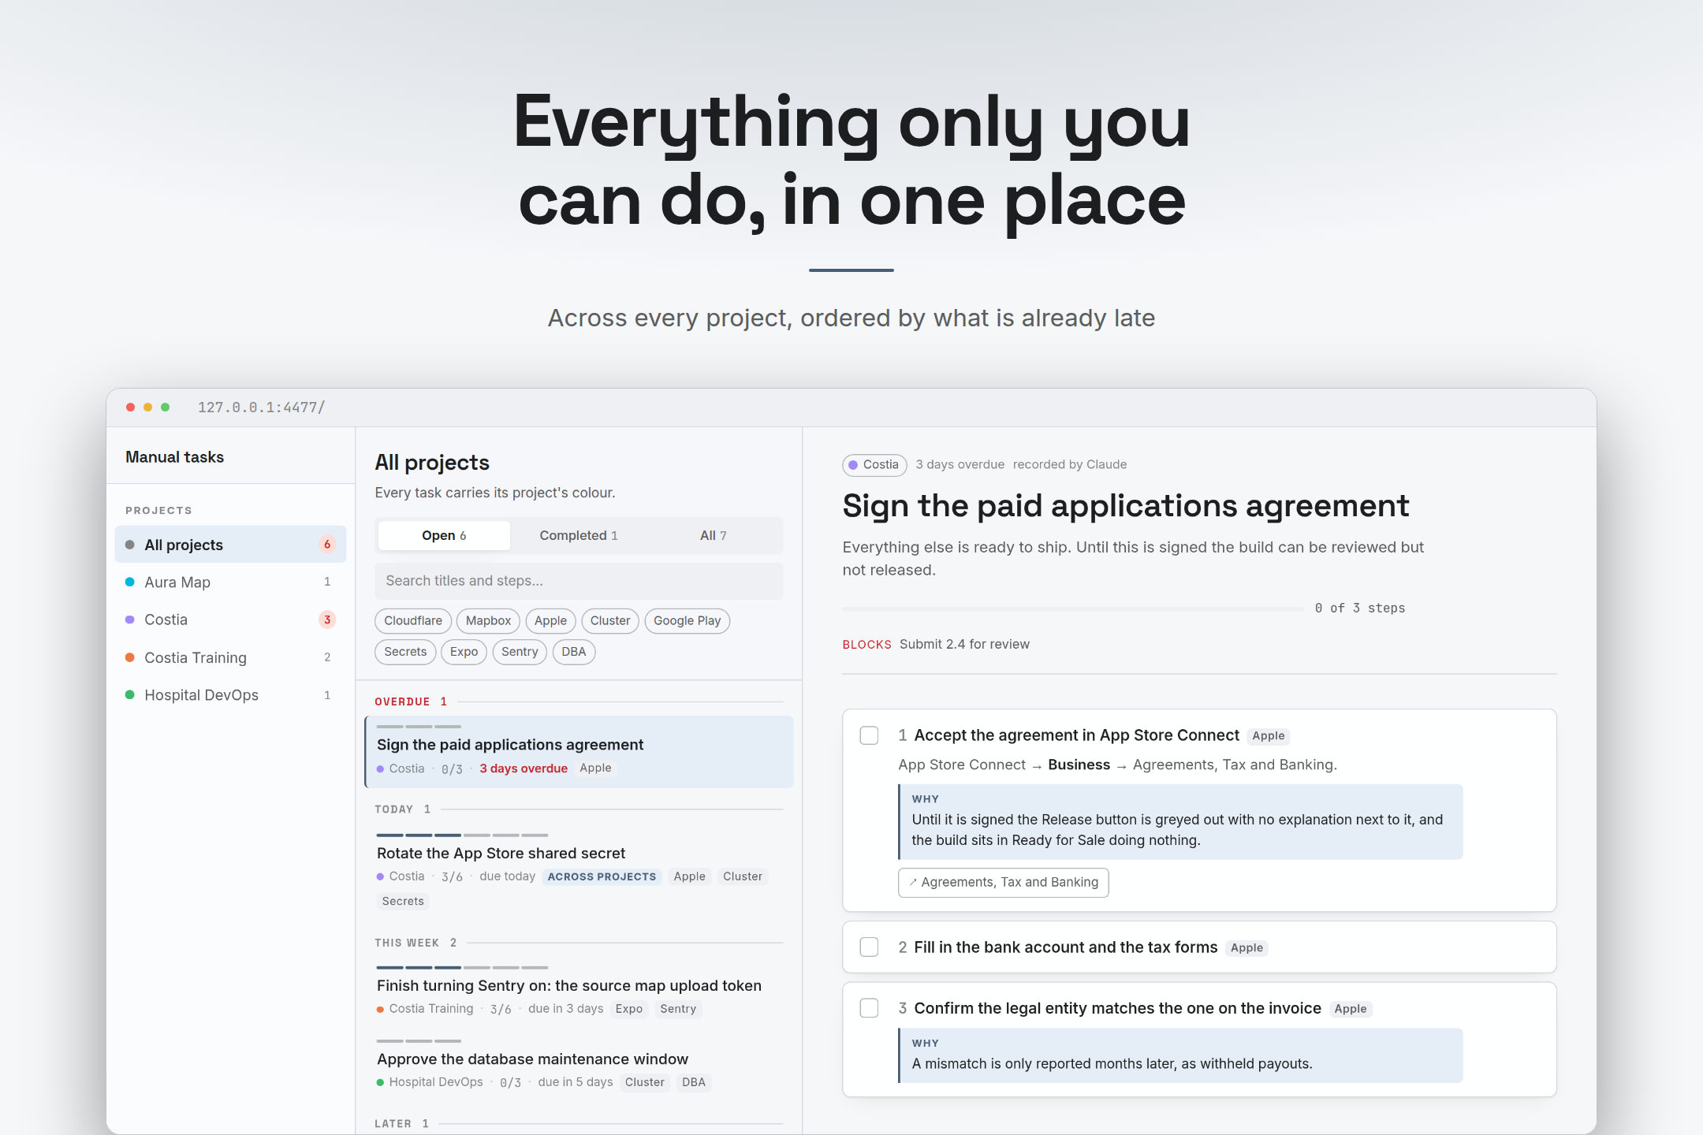Switch to the All 7 tab
The width and height of the screenshot is (1703, 1135).
pyautogui.click(x=714, y=535)
